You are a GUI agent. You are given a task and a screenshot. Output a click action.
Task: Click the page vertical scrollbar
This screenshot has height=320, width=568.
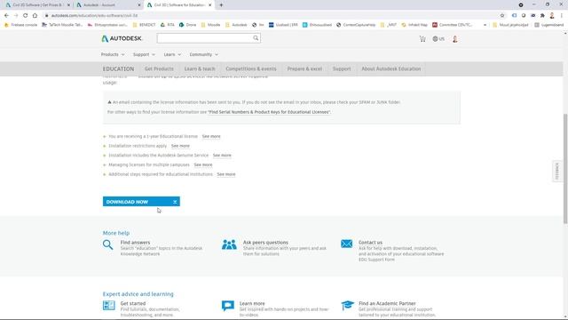(x=565, y=168)
